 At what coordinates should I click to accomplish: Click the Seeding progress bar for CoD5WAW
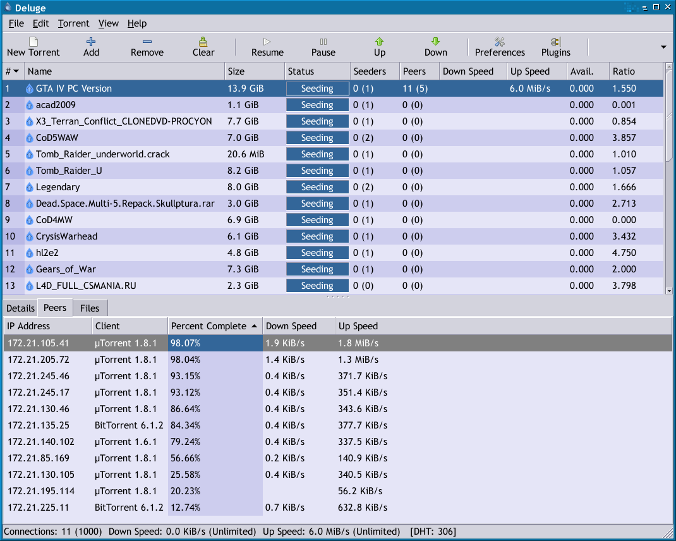tap(317, 138)
